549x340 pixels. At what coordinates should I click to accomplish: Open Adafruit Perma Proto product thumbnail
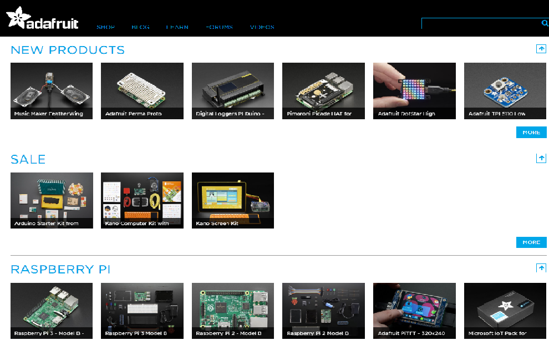point(142,91)
